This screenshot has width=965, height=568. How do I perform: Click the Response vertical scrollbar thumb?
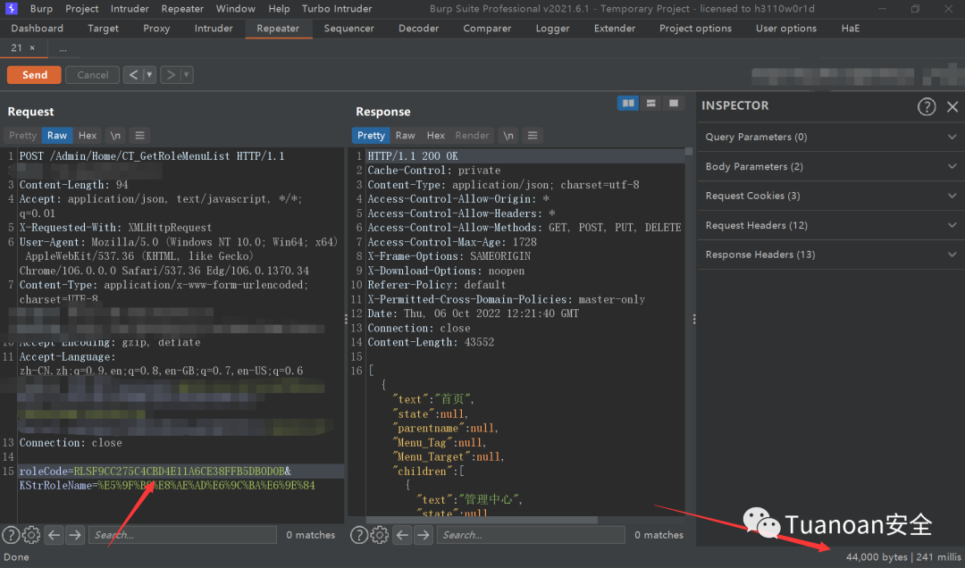(x=689, y=152)
